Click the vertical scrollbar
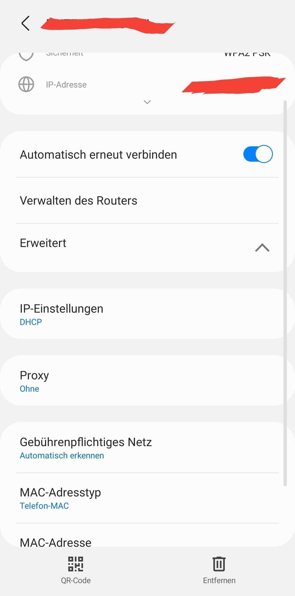 coord(285,292)
